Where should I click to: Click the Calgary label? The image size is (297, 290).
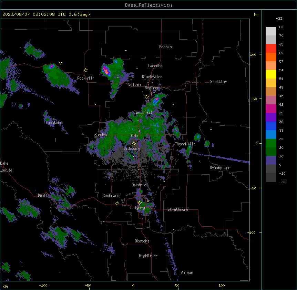click(x=137, y=208)
